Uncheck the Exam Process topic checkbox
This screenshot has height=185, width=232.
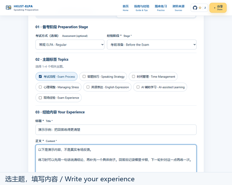pos(40,76)
